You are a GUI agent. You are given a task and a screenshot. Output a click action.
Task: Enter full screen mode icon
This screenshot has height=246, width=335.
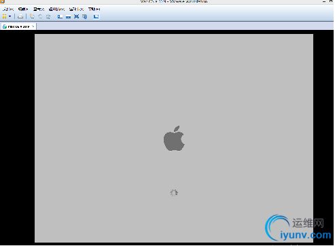pyautogui.click(x=76, y=16)
